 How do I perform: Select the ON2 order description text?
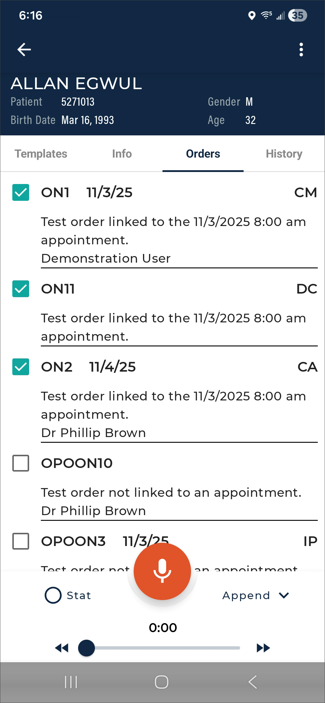pyautogui.click(x=173, y=405)
